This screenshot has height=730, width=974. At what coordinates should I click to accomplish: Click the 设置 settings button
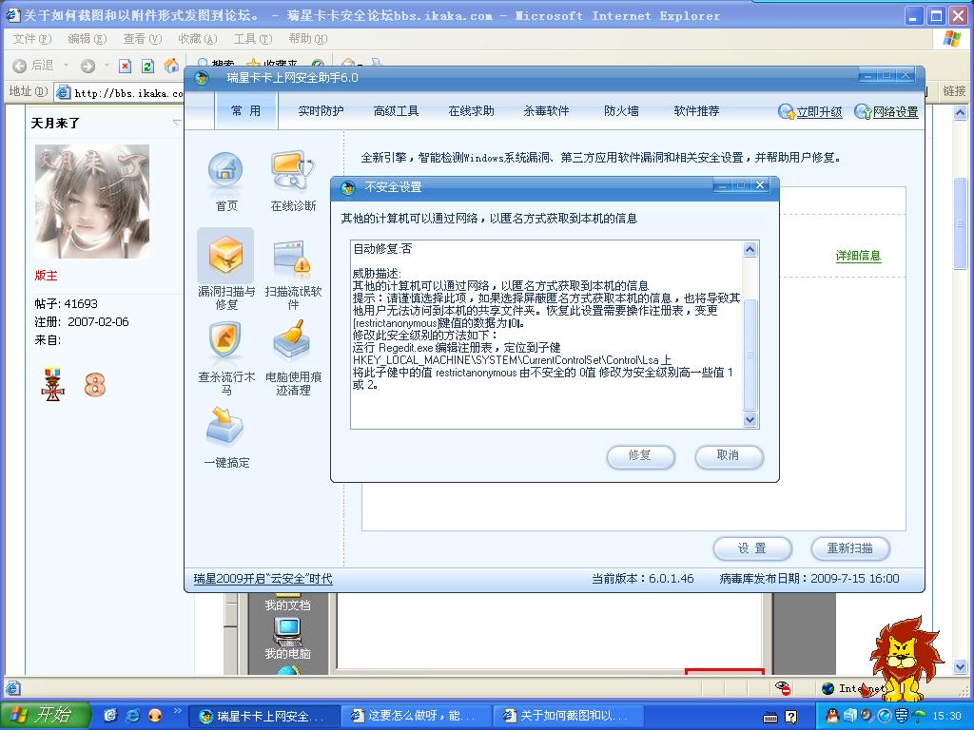[752, 548]
